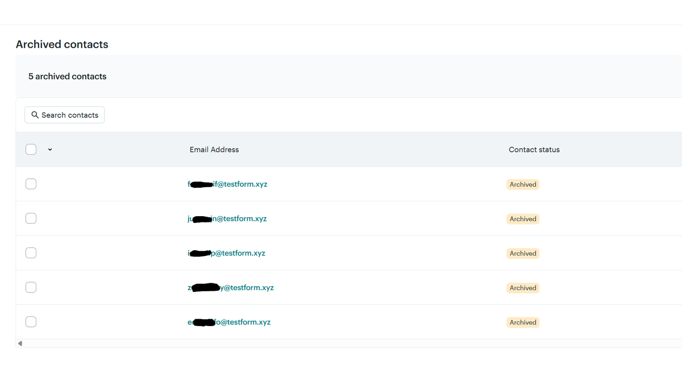
Task: Click the Archived badge for p@testform.xyz row
Action: click(523, 253)
